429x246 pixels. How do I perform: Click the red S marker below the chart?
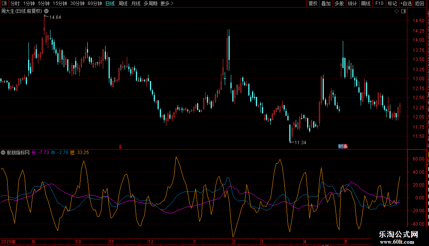(120, 147)
